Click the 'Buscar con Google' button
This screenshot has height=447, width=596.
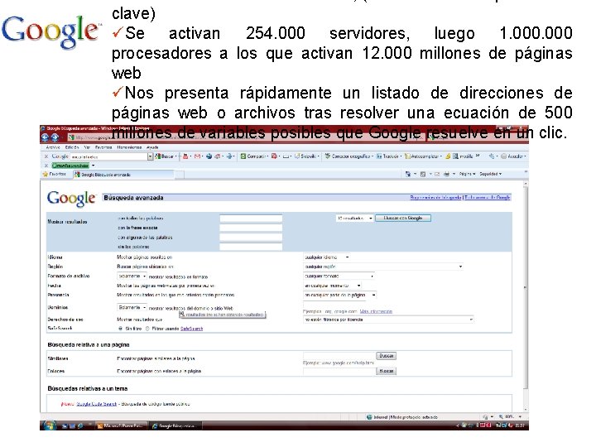(x=403, y=219)
